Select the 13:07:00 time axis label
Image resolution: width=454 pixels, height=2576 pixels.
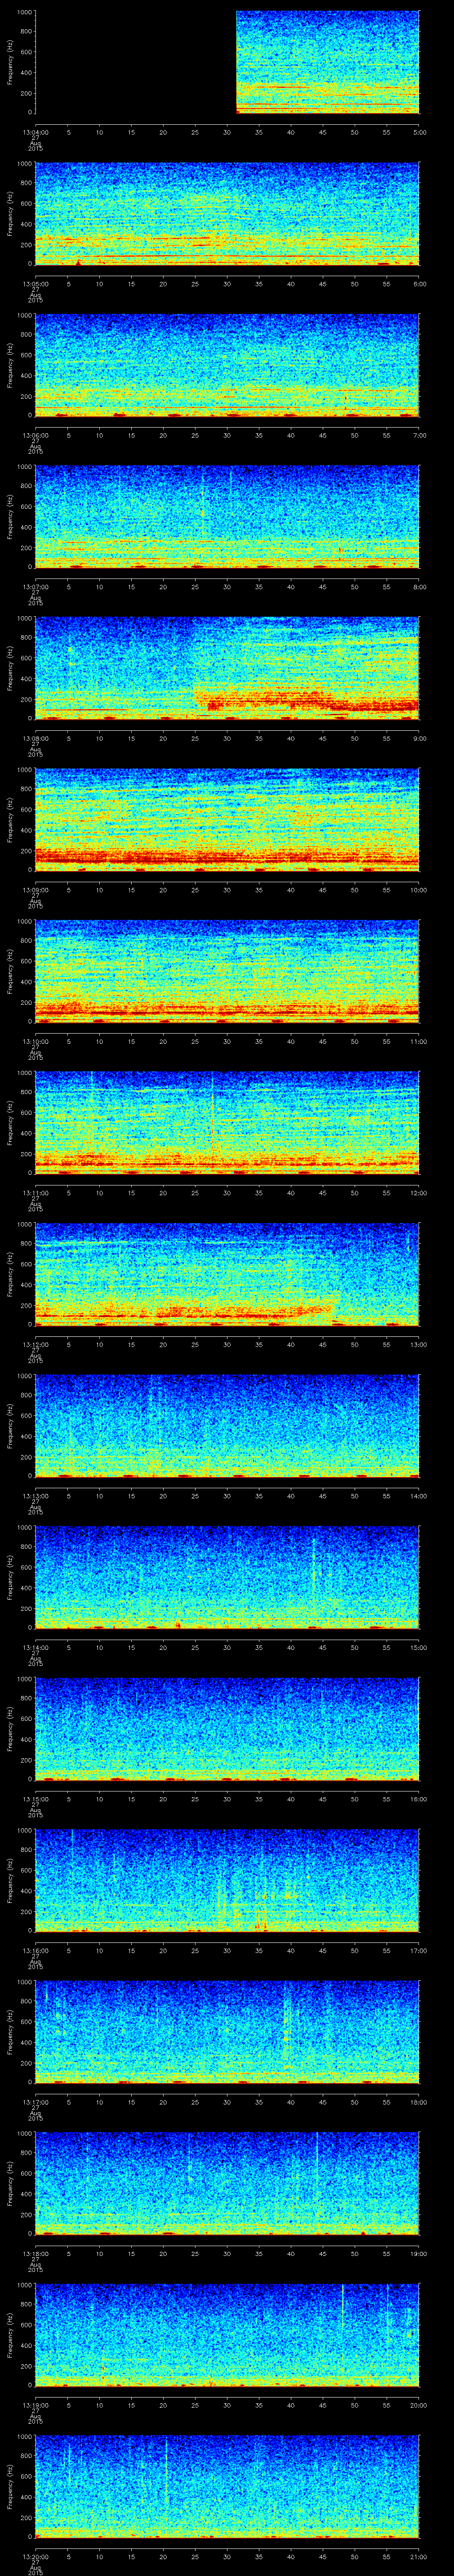35,587
